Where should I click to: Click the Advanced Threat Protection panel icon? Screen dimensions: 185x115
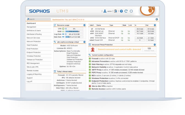point(90,45)
